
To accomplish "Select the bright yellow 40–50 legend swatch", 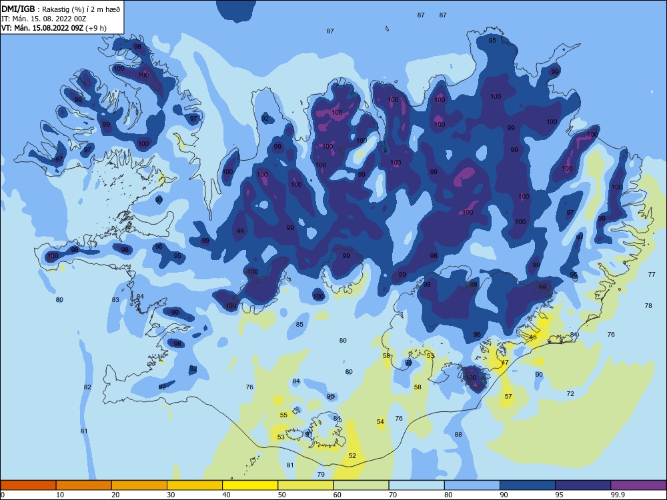I will (250, 485).
